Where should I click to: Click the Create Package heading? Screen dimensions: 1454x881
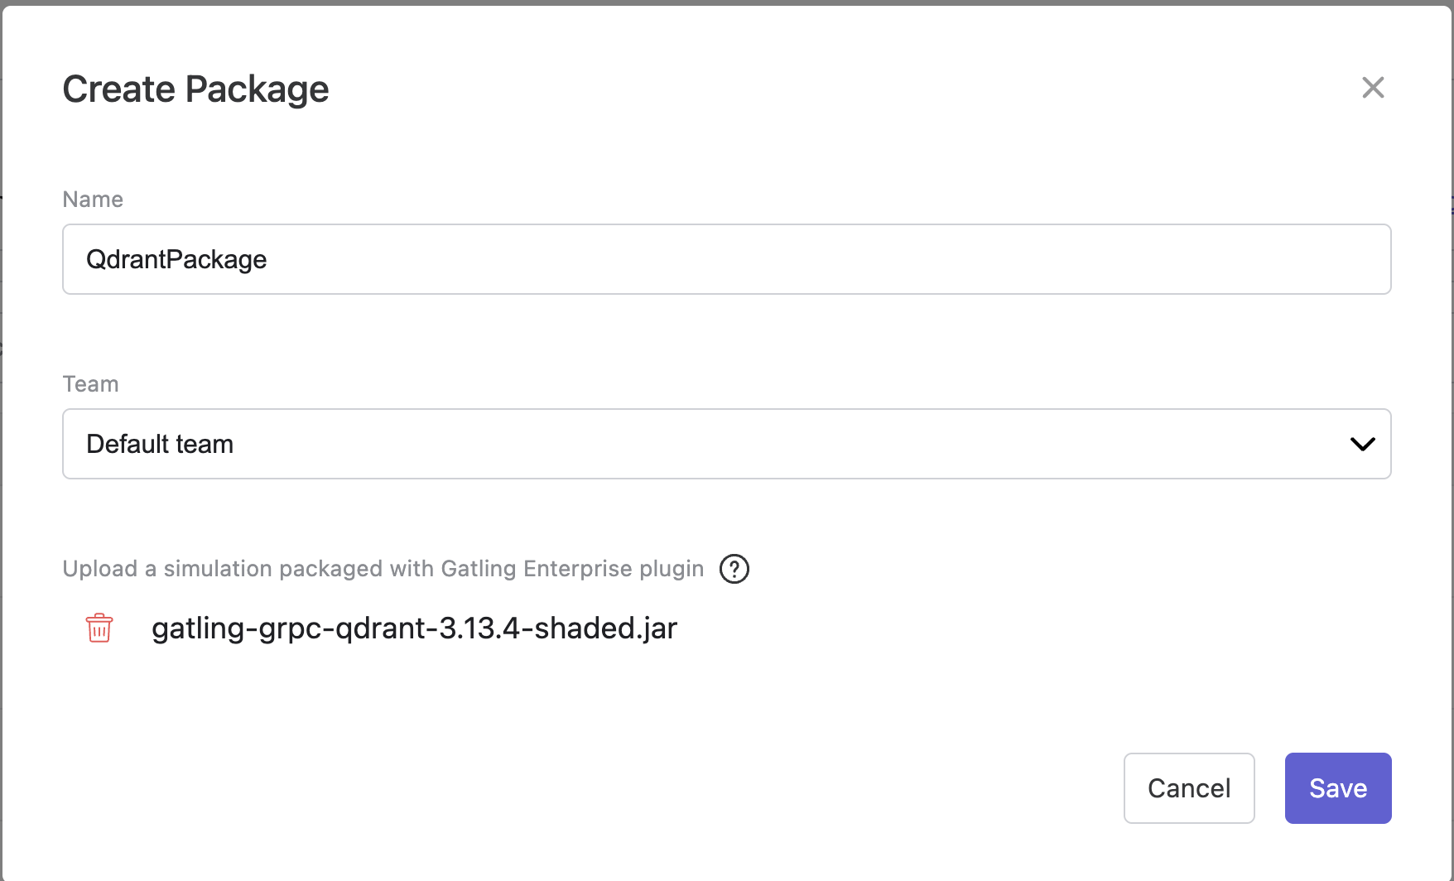coord(196,89)
